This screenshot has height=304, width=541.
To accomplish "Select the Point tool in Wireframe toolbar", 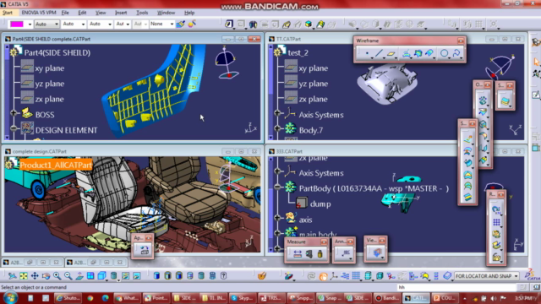I will tap(367, 53).
